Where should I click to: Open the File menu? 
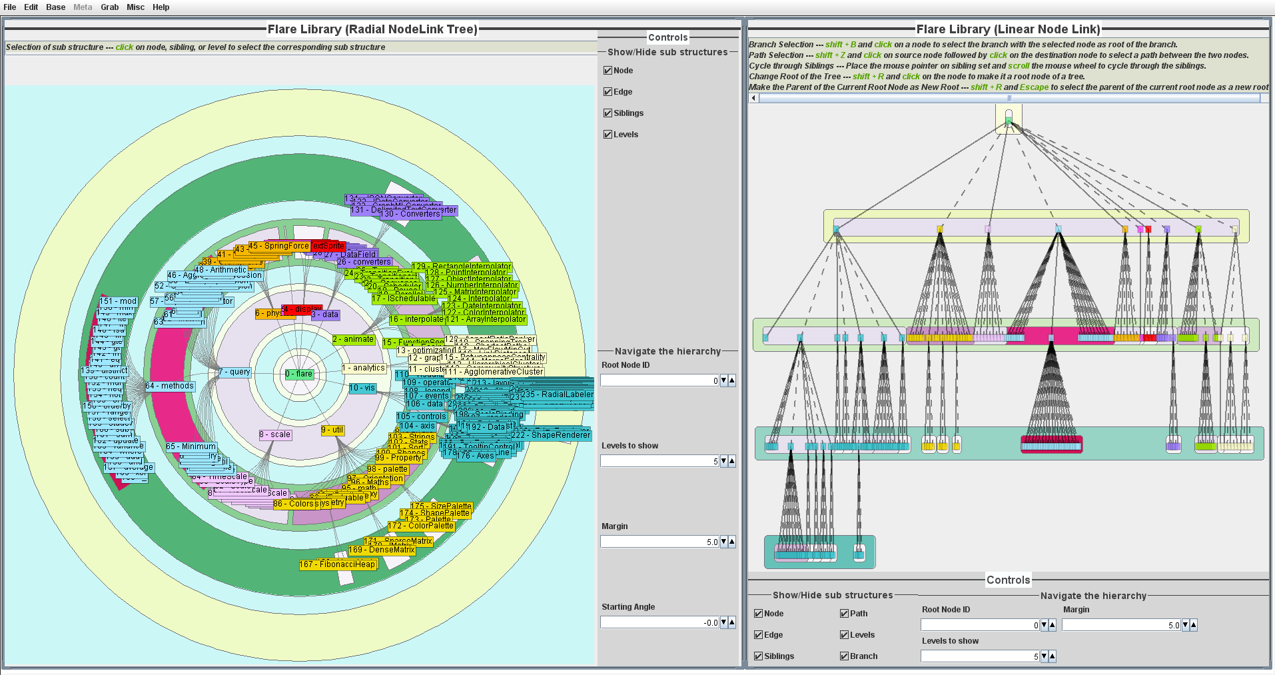coord(10,7)
